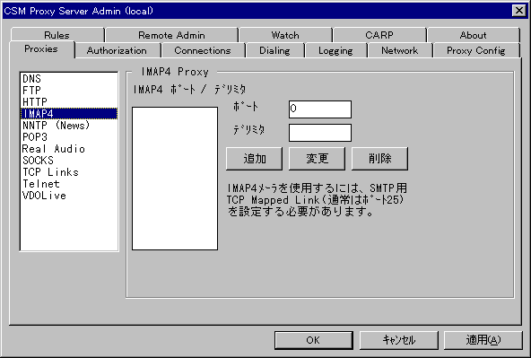This screenshot has height=358, width=531.
Task: Select DNS in the proxy list
Action: point(69,79)
